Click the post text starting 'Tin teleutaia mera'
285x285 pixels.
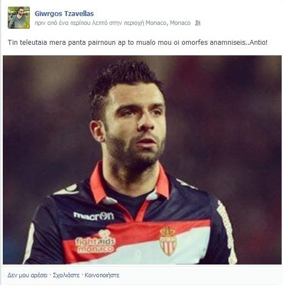click(x=137, y=43)
